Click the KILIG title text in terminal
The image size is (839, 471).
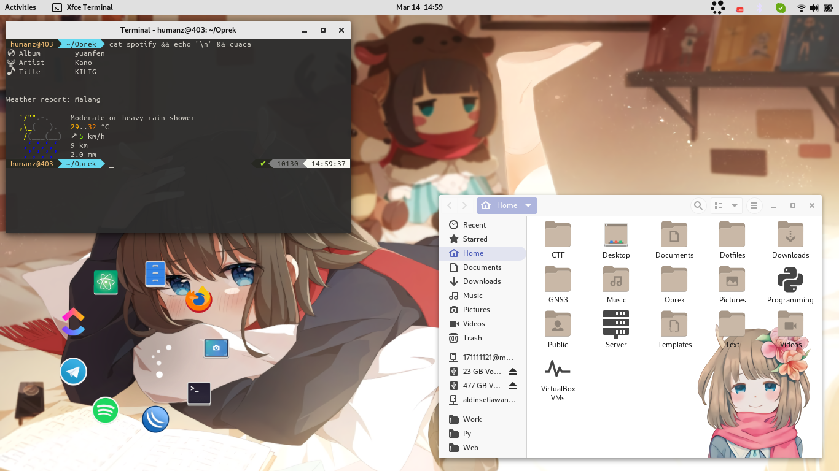point(85,72)
